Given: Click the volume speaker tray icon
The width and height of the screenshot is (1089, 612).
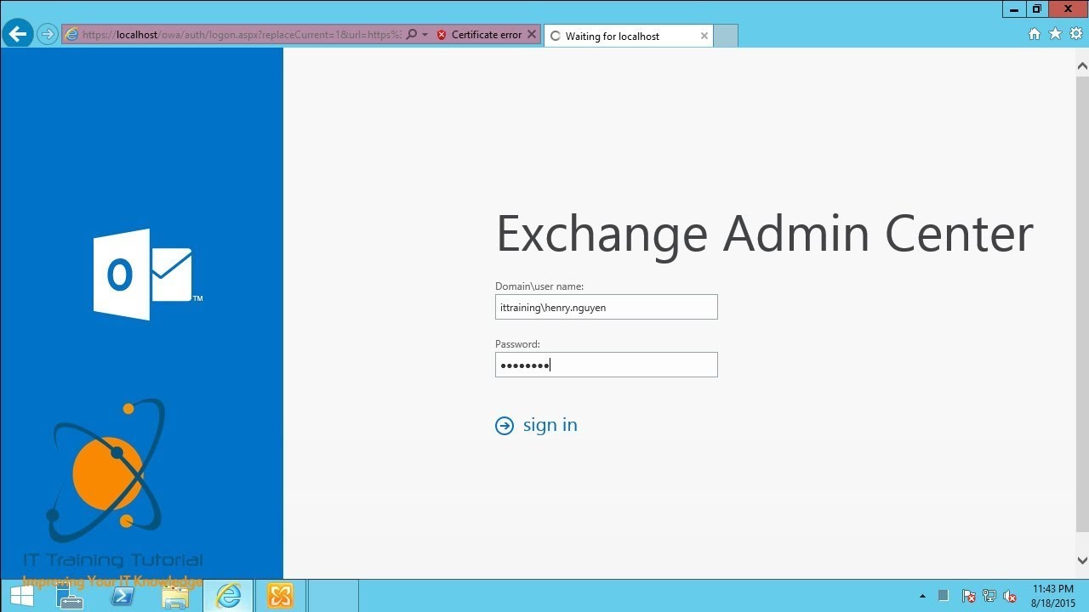Looking at the screenshot, I should (1010, 597).
